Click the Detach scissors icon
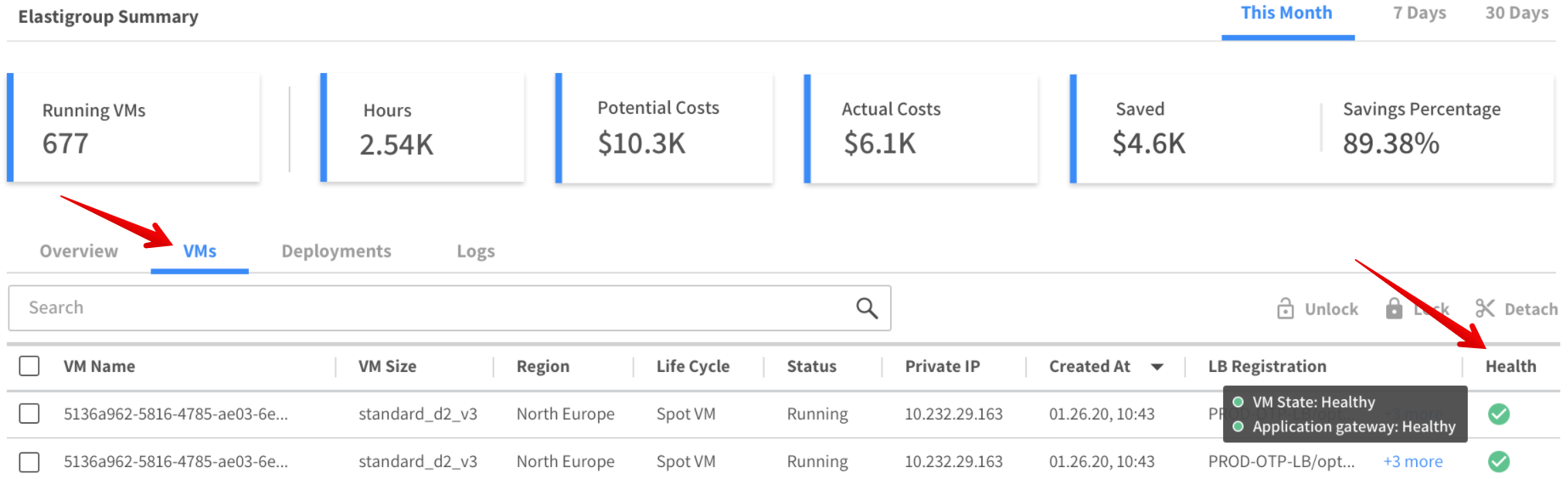The width and height of the screenshot is (1568, 479). click(x=1485, y=308)
